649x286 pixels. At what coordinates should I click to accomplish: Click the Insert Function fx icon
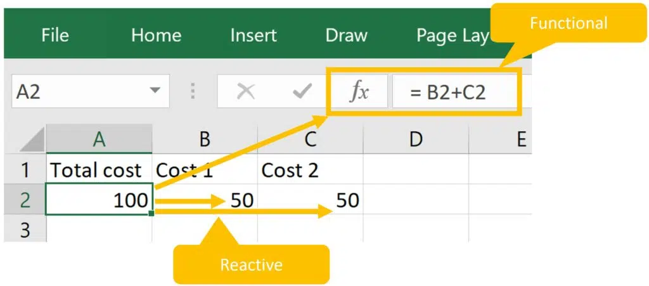pyautogui.click(x=359, y=93)
